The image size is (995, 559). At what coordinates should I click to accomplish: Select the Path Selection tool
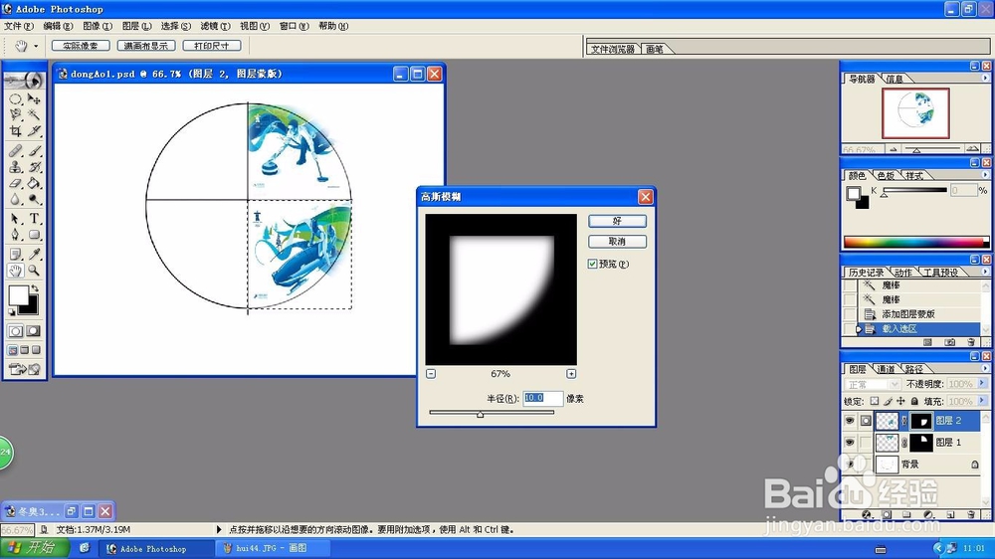pyautogui.click(x=15, y=219)
